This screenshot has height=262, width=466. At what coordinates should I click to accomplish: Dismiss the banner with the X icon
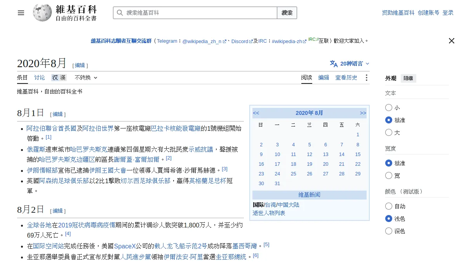click(x=451, y=41)
